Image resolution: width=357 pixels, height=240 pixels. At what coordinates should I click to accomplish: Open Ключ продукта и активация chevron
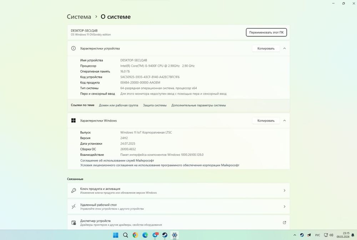285,190
